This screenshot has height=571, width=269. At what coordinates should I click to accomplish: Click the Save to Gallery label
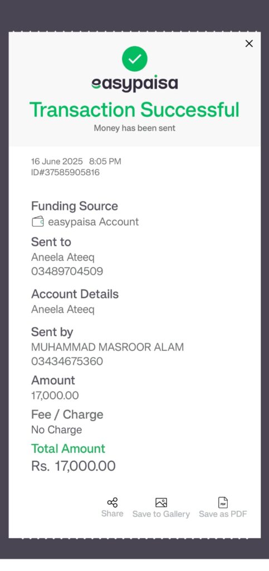coord(161,514)
